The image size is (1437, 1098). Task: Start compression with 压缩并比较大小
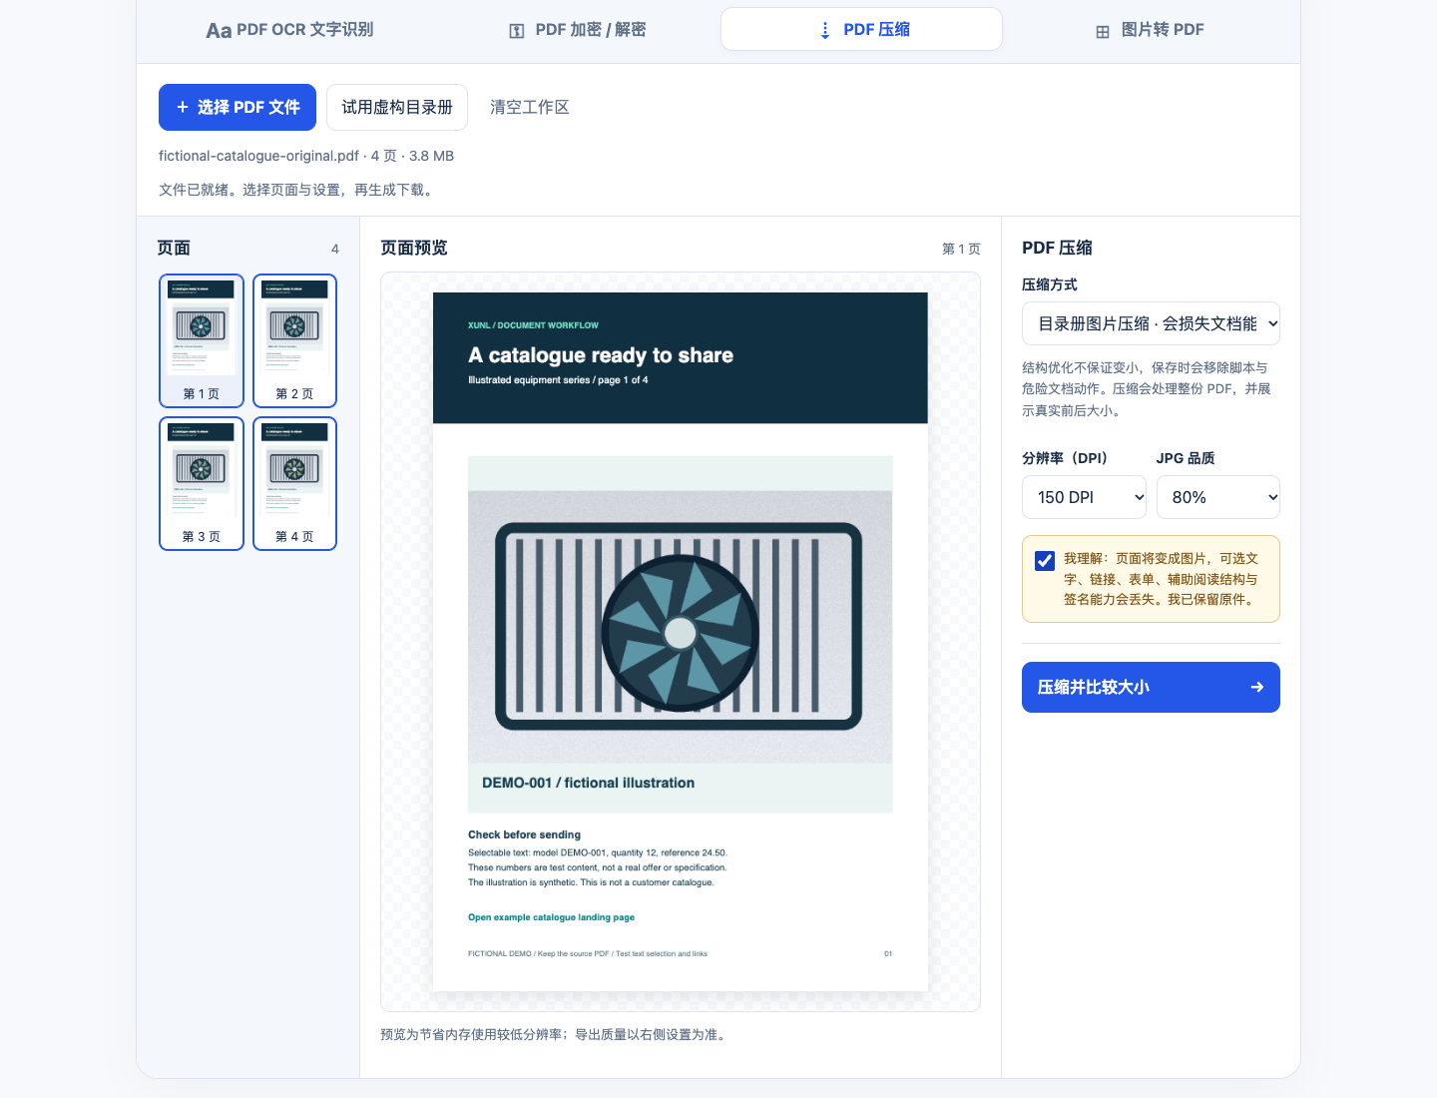1151,687
